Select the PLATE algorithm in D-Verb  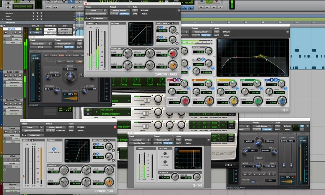point(61,55)
